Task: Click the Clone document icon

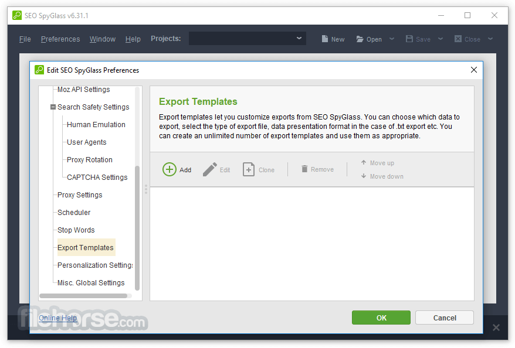Action: 249,169
